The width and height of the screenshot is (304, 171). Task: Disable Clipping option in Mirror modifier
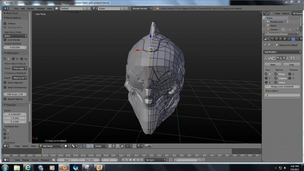[x=276, y=78]
